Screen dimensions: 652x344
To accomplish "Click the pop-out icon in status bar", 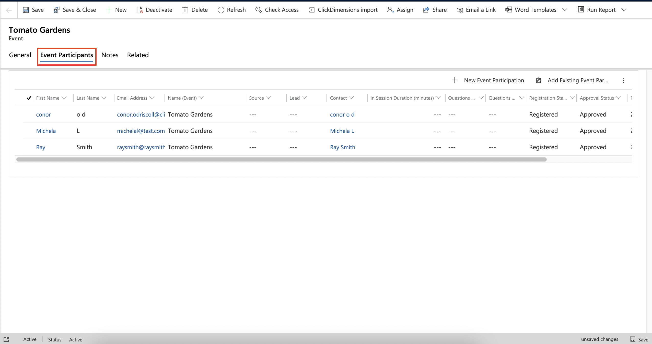I will [x=6, y=339].
